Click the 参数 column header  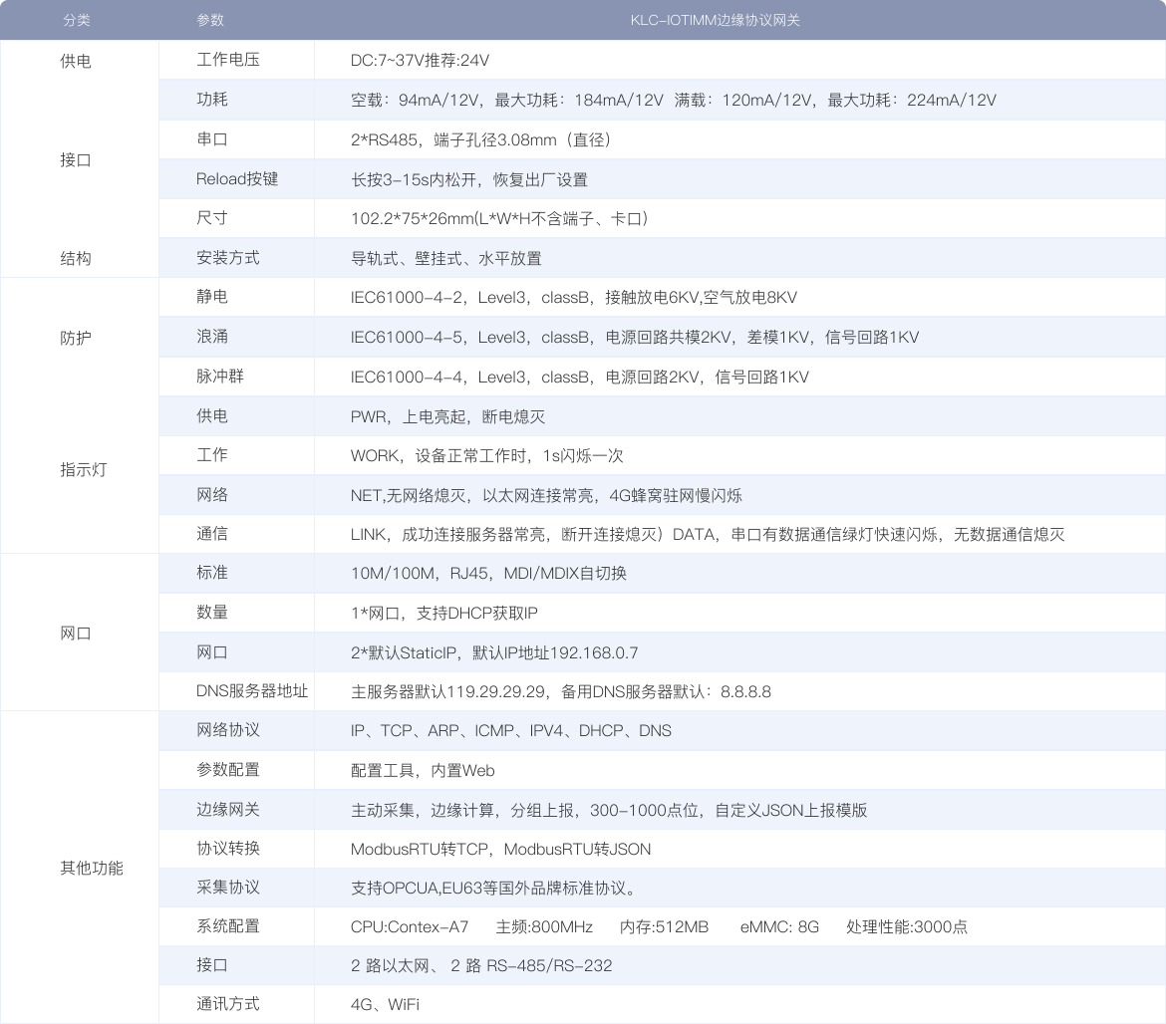(x=210, y=20)
